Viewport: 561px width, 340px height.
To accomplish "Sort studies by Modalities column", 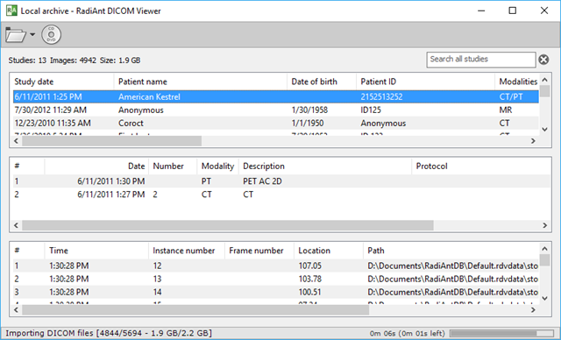I will click(517, 81).
